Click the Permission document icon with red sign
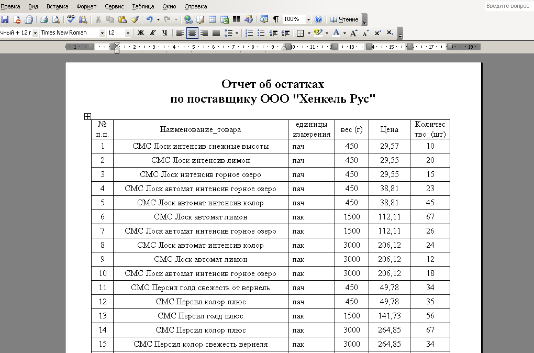Image resolution: width=534 pixels, height=353 pixels. (x=17, y=19)
